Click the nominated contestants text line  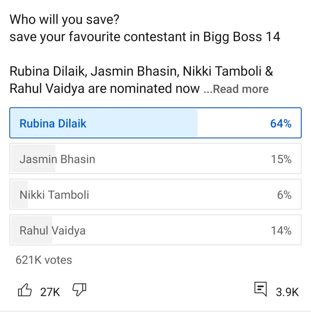click(x=141, y=72)
